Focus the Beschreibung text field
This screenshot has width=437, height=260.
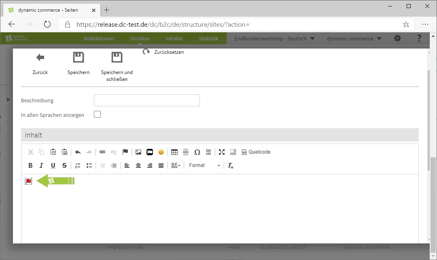(147, 100)
